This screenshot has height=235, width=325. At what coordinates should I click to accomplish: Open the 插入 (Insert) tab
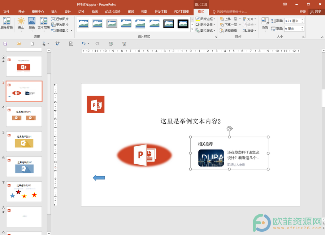click(x=54, y=12)
